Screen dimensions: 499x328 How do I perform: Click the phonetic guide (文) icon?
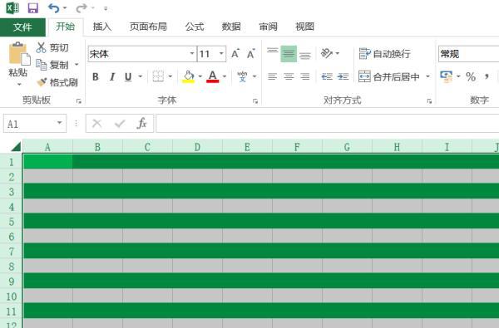pyautogui.click(x=243, y=76)
